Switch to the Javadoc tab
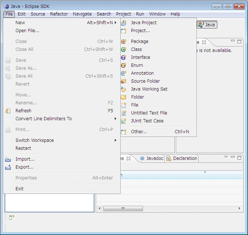 (x=152, y=158)
